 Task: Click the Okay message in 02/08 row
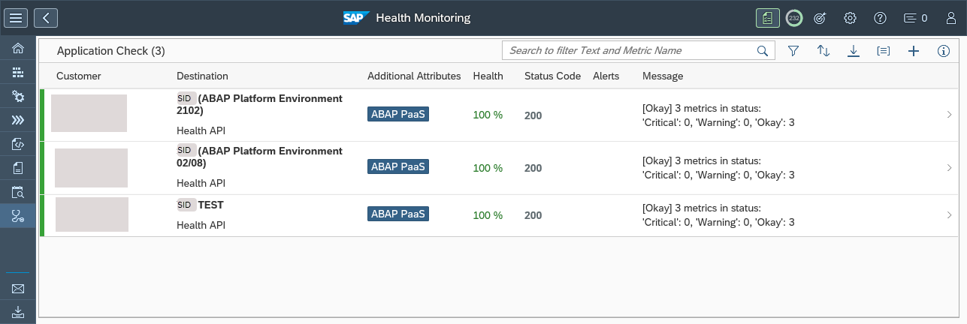point(718,168)
